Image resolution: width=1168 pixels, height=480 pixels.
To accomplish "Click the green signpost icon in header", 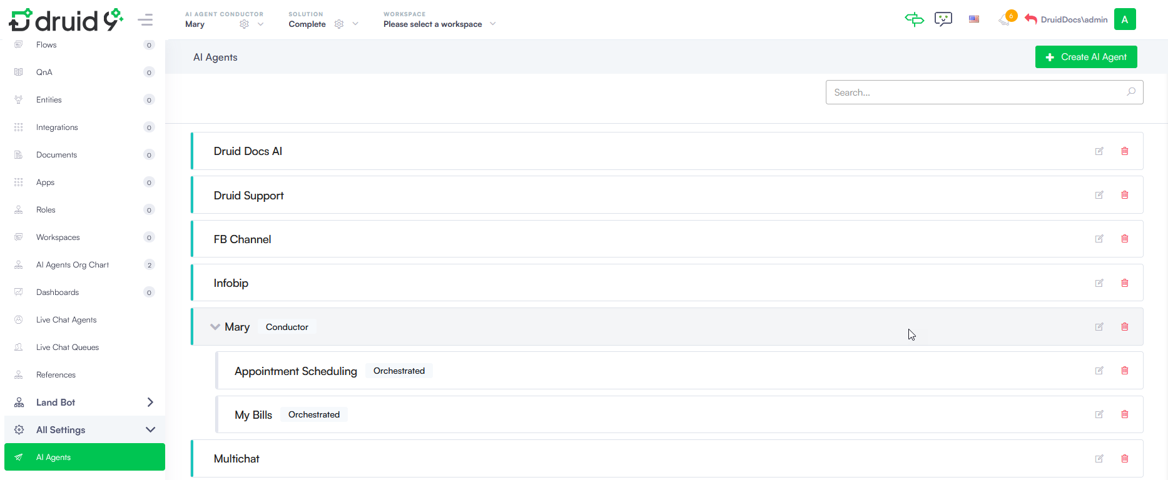I will coord(914,19).
